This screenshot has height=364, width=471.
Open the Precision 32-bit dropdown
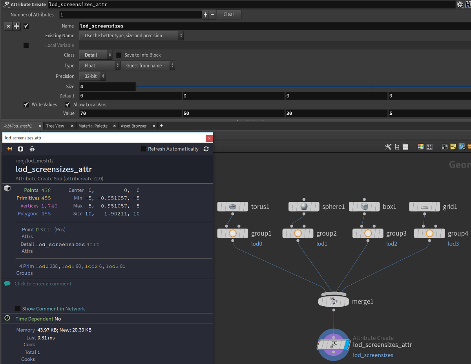(x=93, y=76)
